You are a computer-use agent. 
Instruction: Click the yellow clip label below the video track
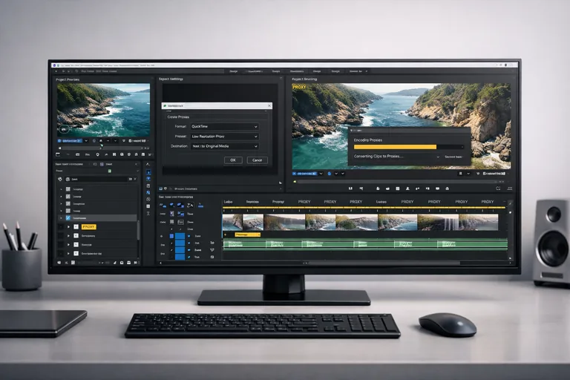[x=248, y=235]
